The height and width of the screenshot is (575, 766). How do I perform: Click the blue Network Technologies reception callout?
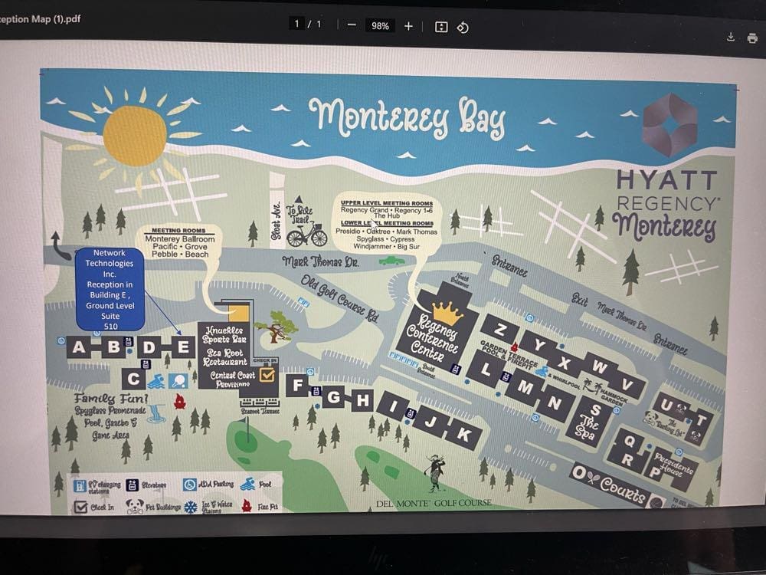[109, 289]
